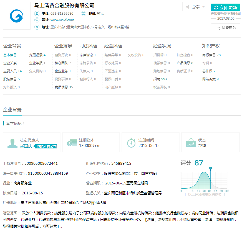Click the status value 存续
This screenshot has width=242, height=229.
point(202,146)
